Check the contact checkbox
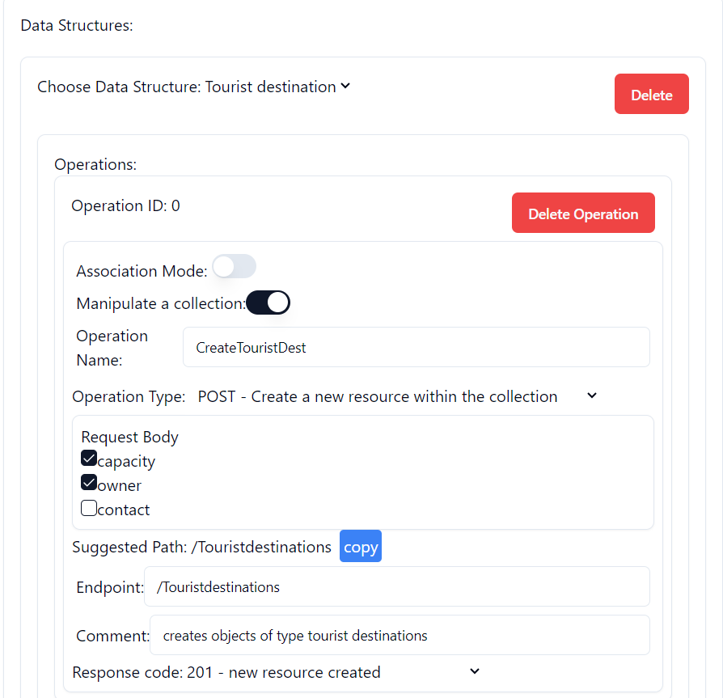 click(89, 509)
